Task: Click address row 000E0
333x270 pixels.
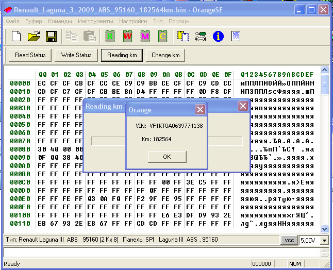Action: (x=20, y=199)
